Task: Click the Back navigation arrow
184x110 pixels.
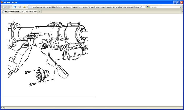Action: point(4,7)
